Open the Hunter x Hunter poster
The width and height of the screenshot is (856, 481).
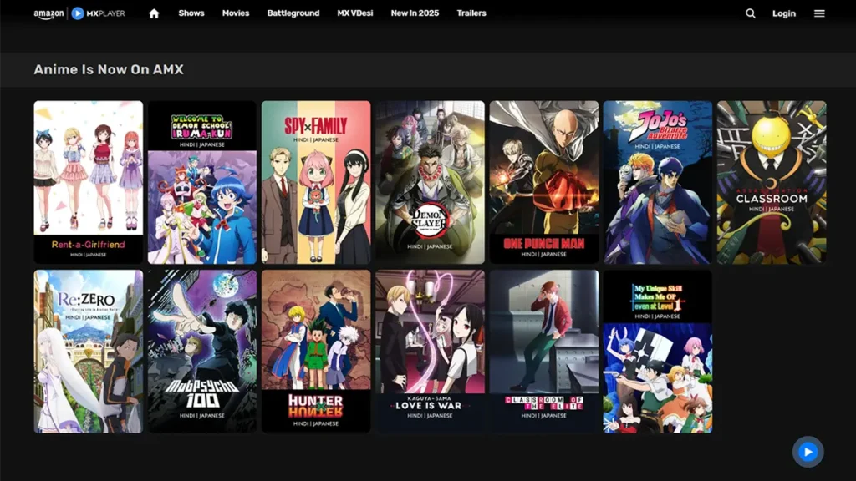(x=316, y=352)
